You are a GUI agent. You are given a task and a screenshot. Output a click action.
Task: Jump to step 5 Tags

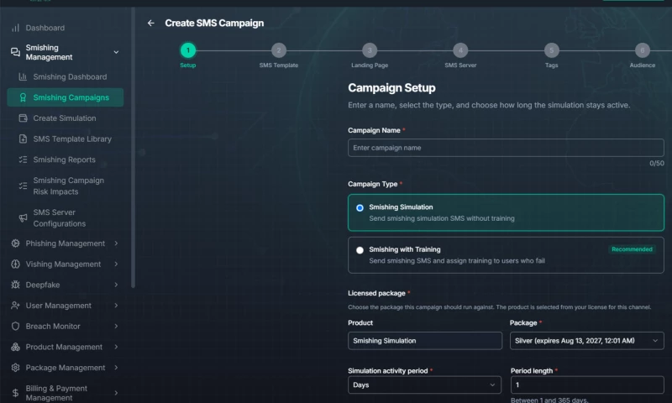pyautogui.click(x=551, y=50)
